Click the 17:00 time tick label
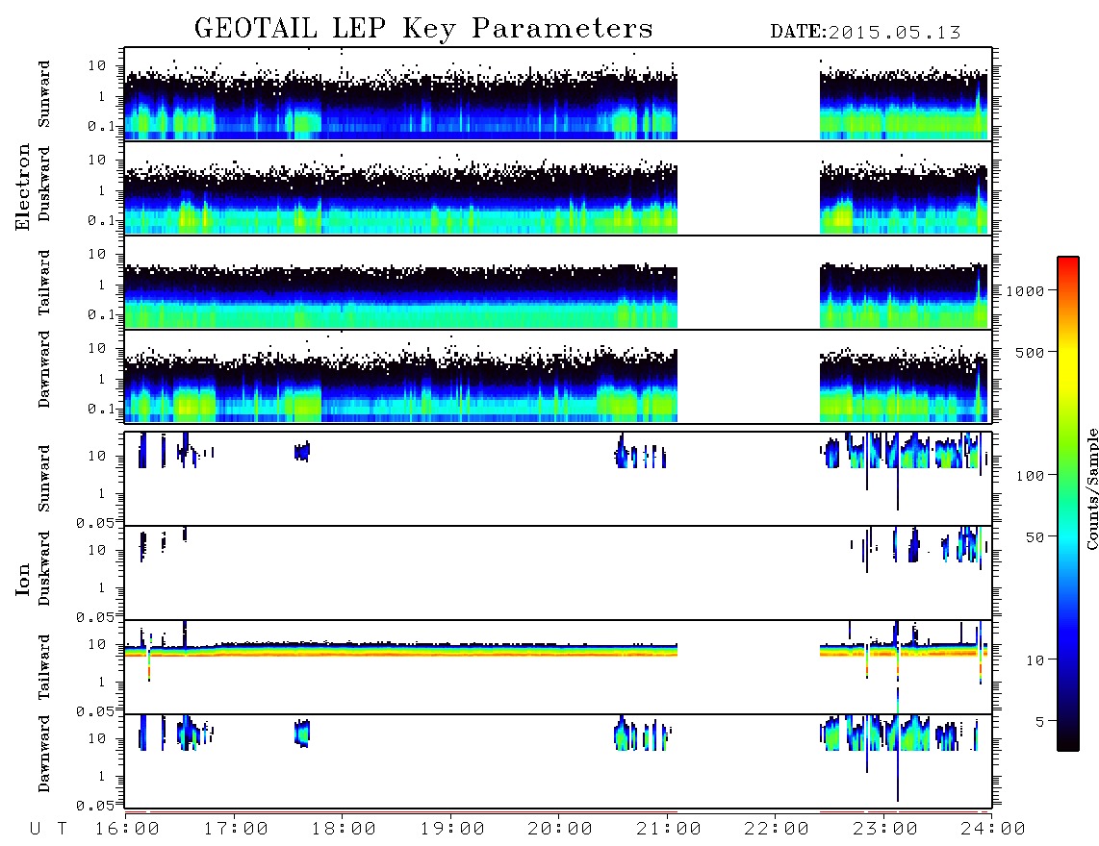This screenshot has width=1099, height=846. click(236, 830)
